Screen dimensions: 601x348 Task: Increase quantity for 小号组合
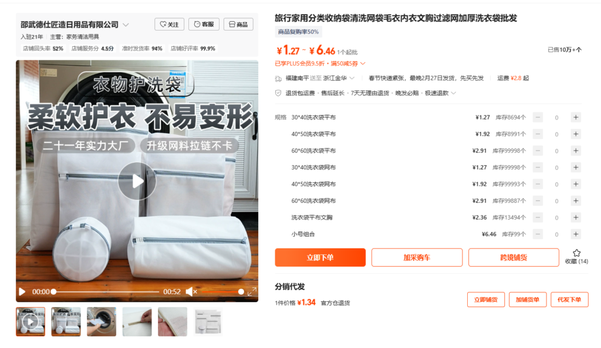pos(576,234)
